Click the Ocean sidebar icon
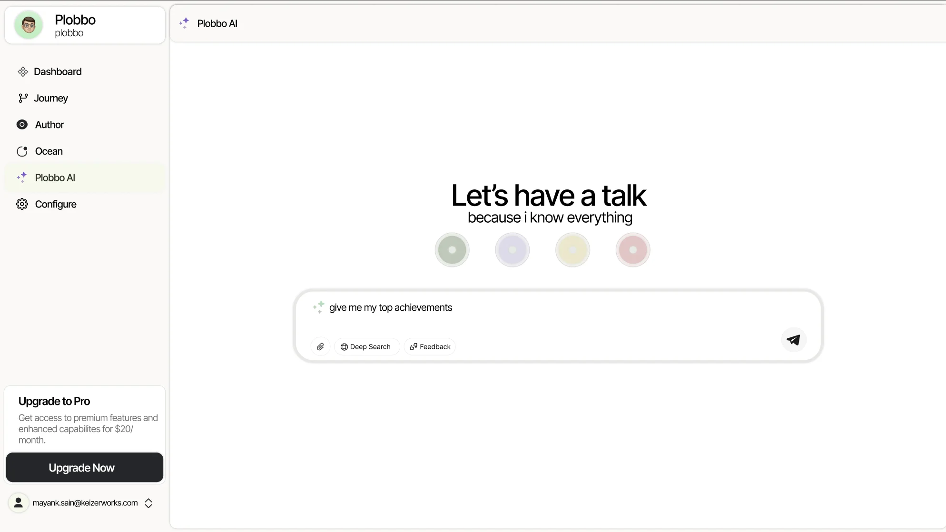The image size is (946, 532). click(22, 151)
